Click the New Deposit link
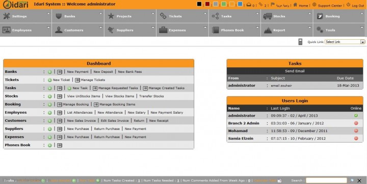 click(x=103, y=72)
